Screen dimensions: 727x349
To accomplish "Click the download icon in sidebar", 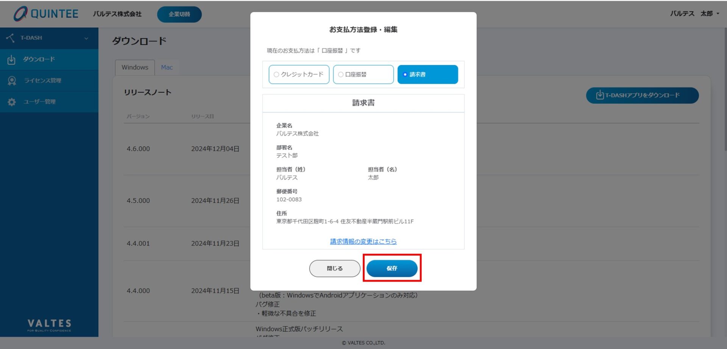I will click(x=11, y=59).
